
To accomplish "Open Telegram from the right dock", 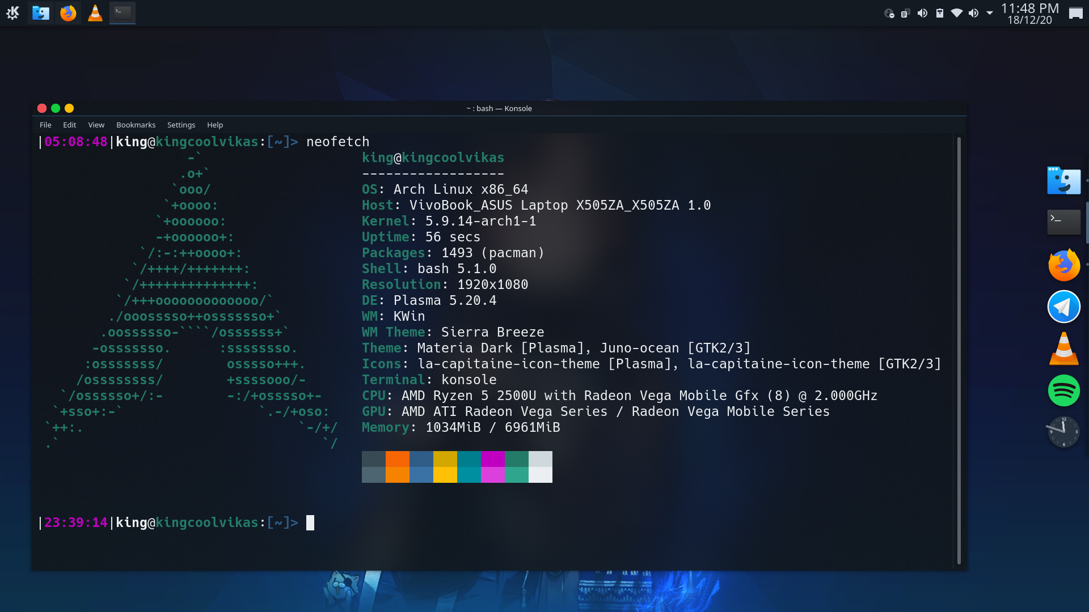I will coord(1063,307).
